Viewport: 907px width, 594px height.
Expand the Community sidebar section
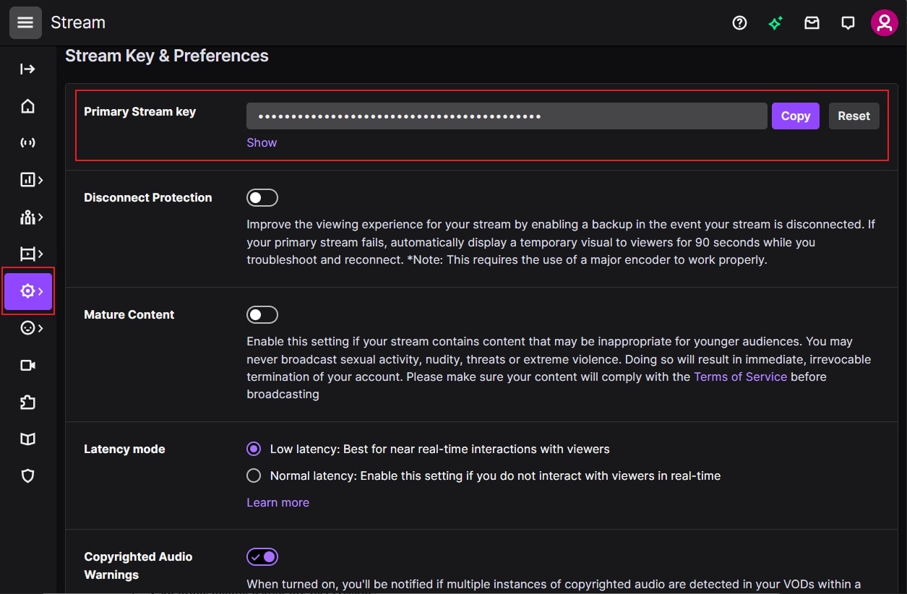coord(30,217)
